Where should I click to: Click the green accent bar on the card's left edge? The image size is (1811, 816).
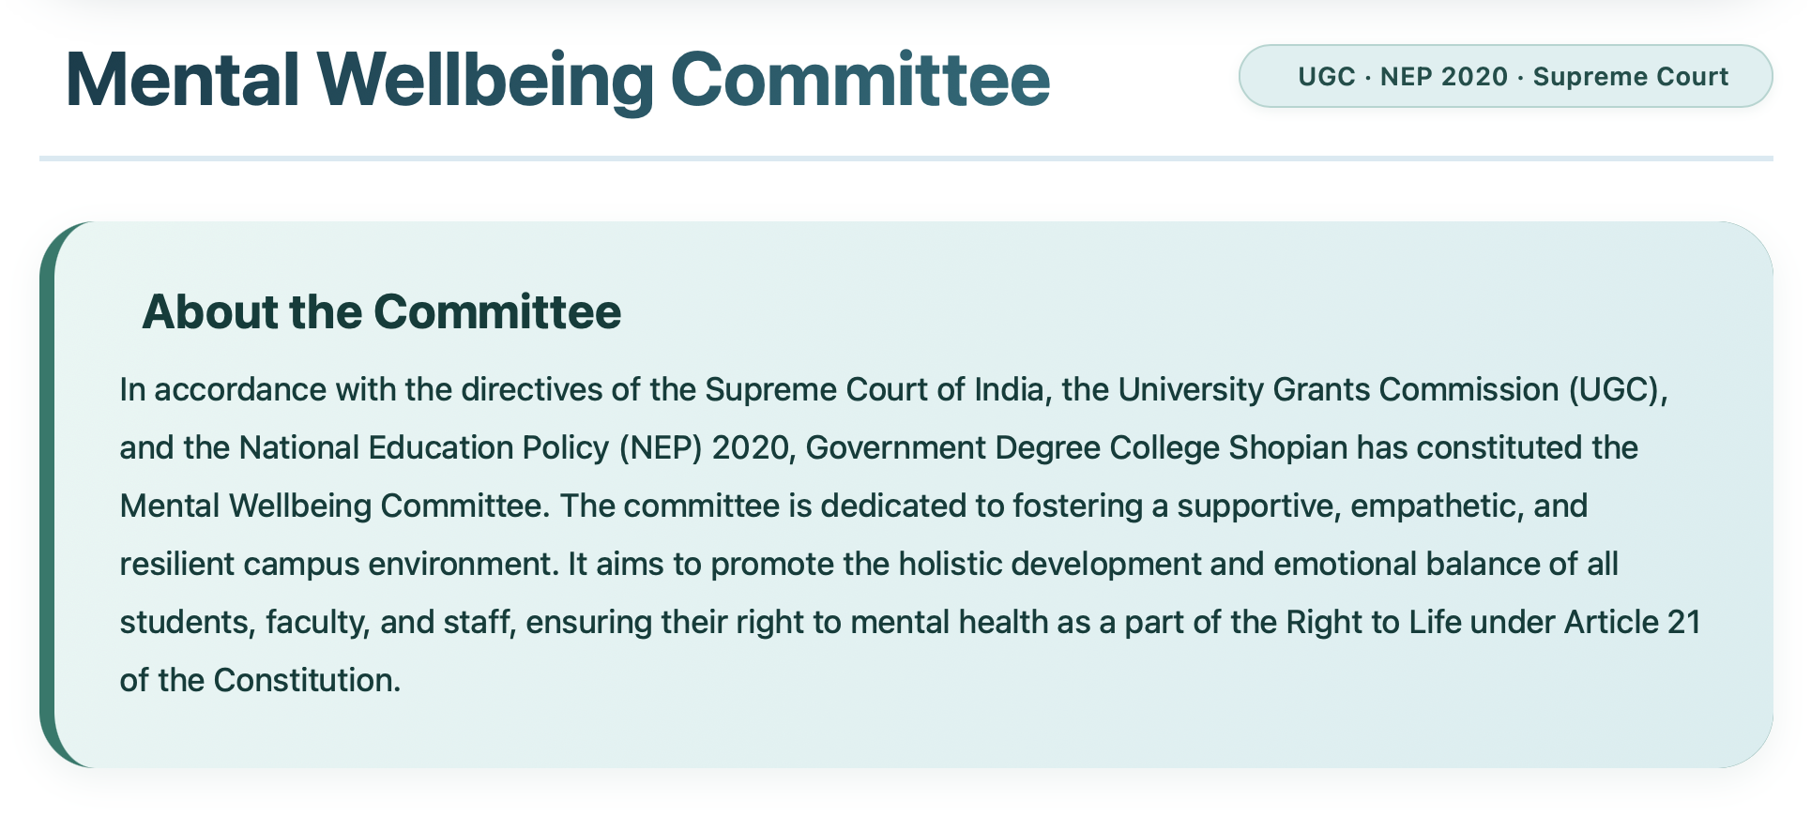tap(49, 495)
